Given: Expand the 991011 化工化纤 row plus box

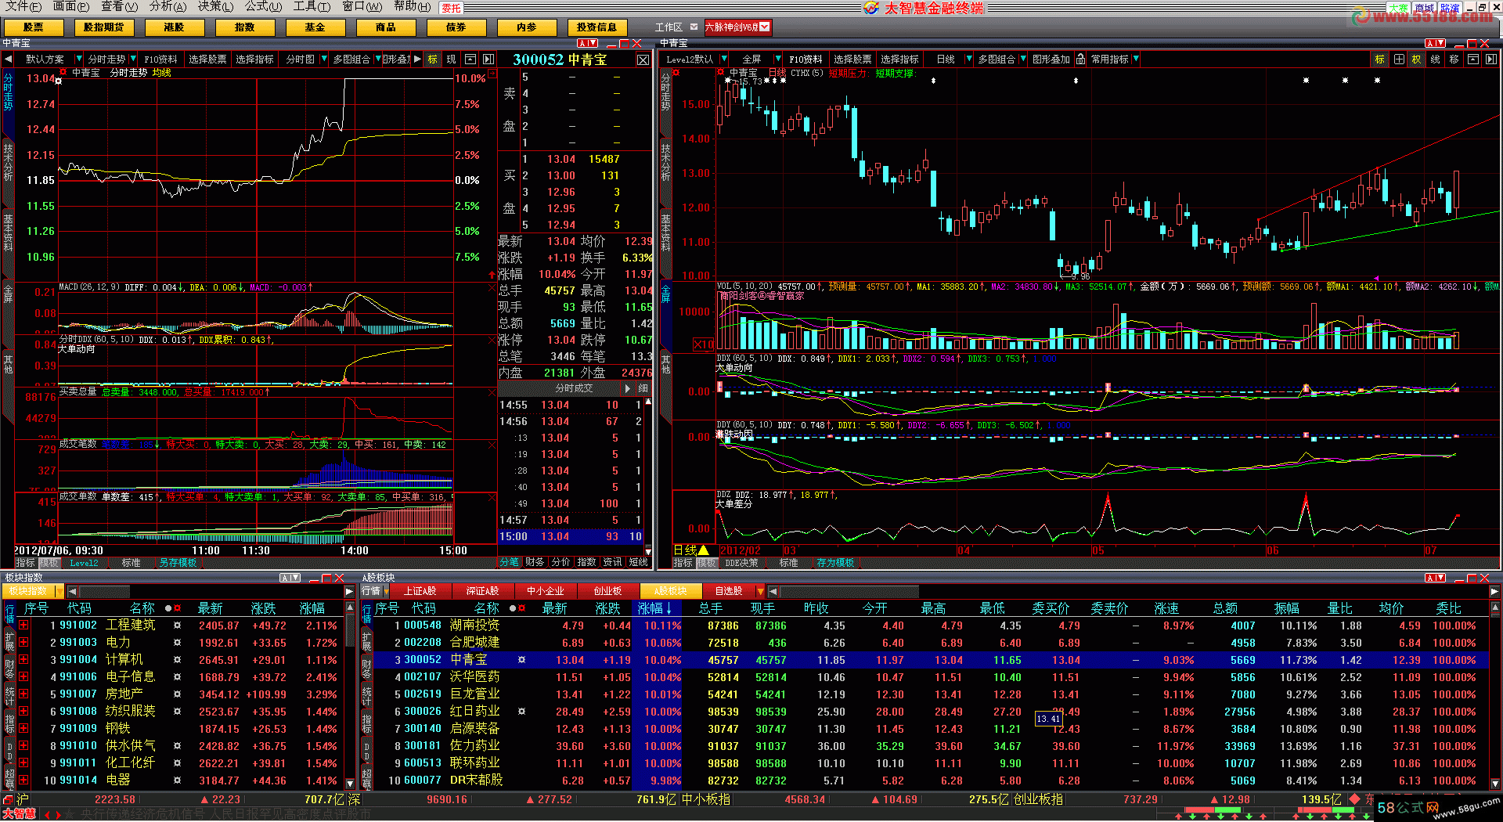Looking at the screenshot, I should click(23, 763).
